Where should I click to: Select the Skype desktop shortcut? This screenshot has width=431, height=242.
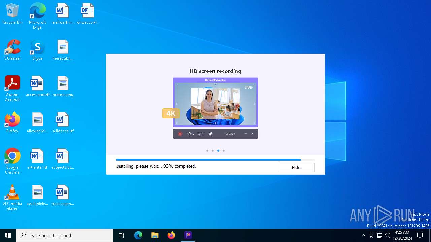point(37,50)
